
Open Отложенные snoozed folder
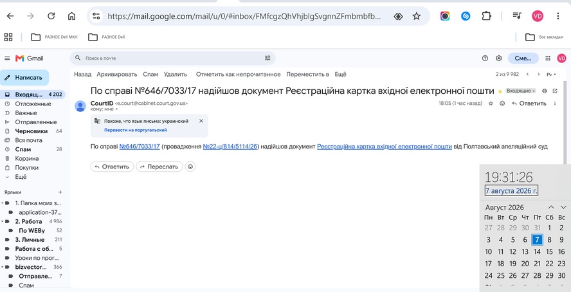coord(33,104)
